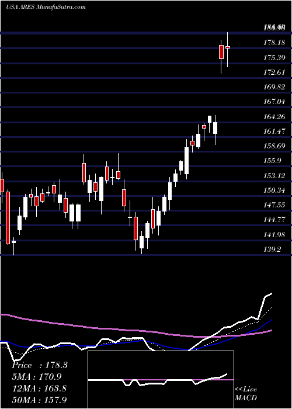Screen dimensions: 292x409
Task: Click the '12MA : 163.8' readout
Action: pyautogui.click(x=39, y=389)
